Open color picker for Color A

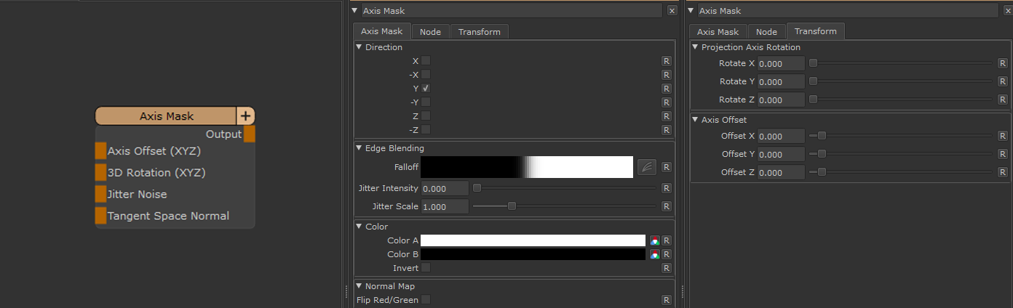[655, 240]
